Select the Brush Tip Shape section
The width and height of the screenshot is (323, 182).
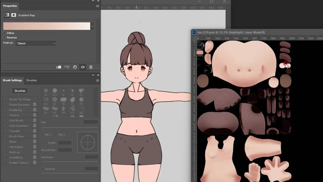pos(20,99)
